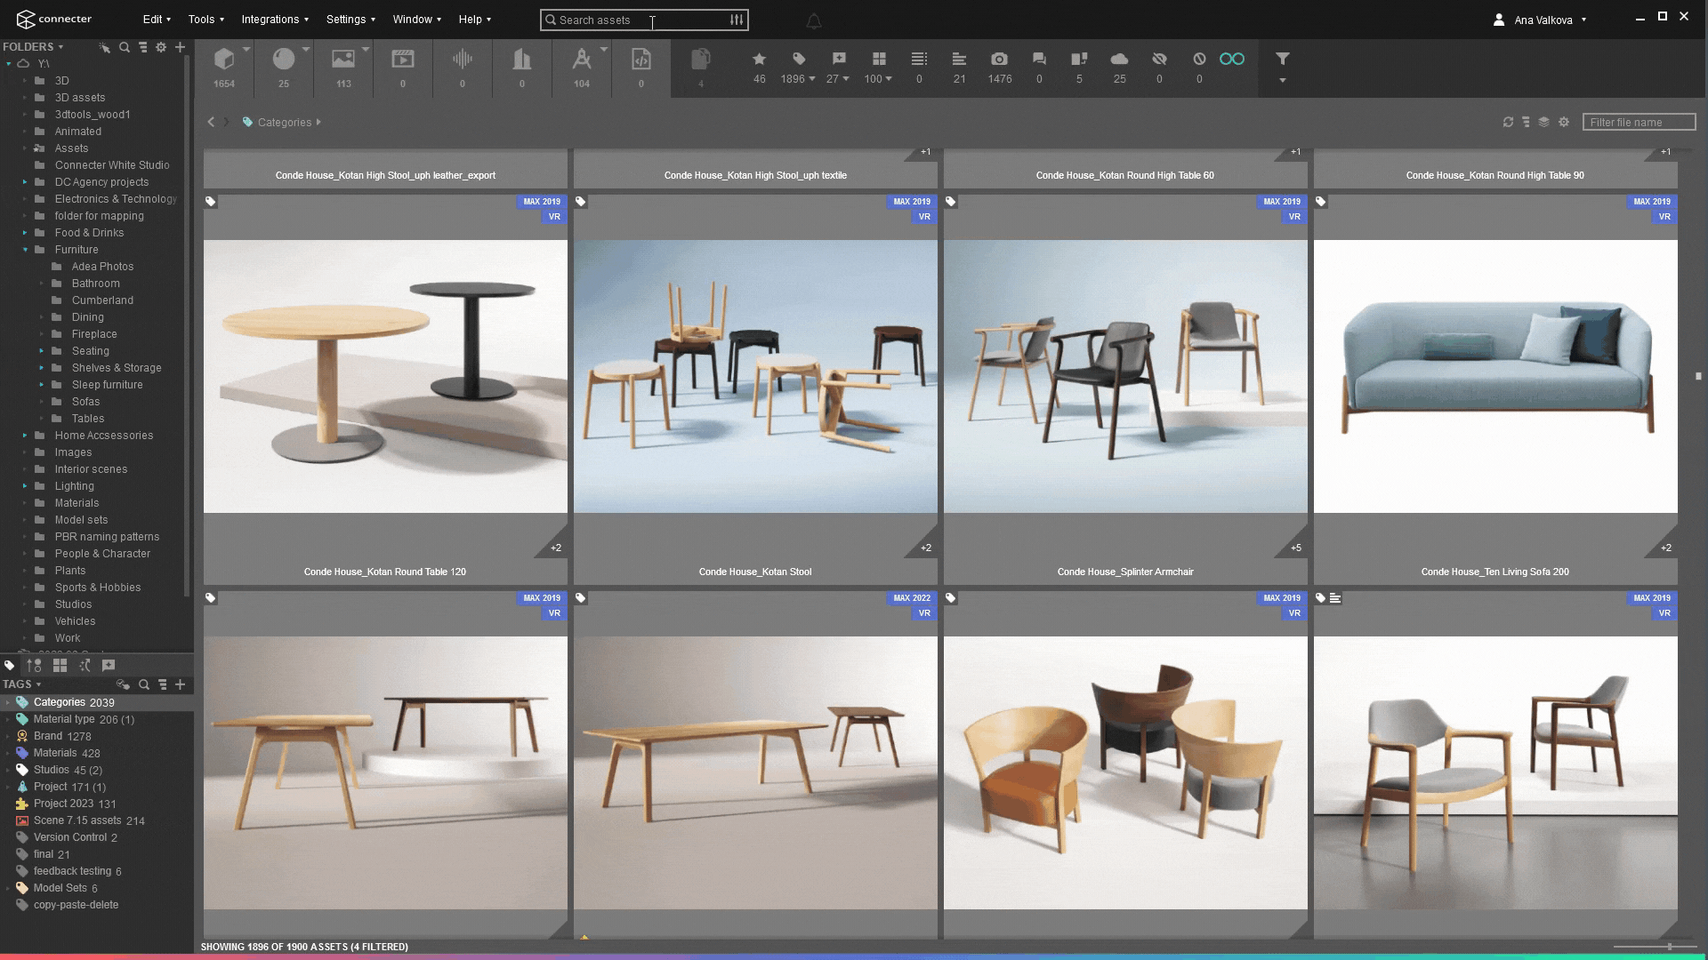Filter by compass drafting icon (104)
Screen dimensions: 1708x960
coord(582,60)
